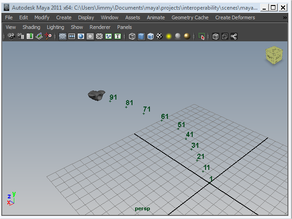Open the panel View menu

(11, 27)
